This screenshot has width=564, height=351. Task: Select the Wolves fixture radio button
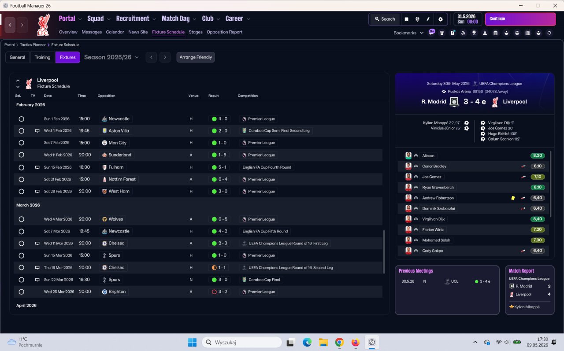click(x=21, y=219)
